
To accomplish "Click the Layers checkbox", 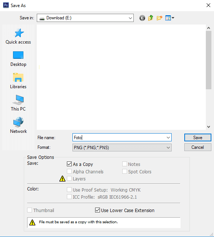I will coord(69,179).
